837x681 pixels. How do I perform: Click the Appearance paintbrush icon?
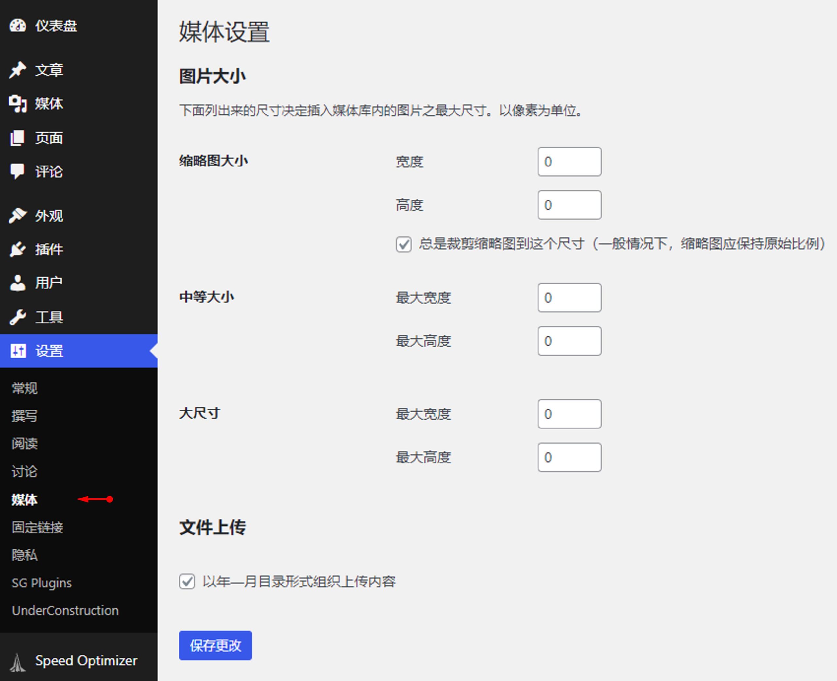point(18,215)
